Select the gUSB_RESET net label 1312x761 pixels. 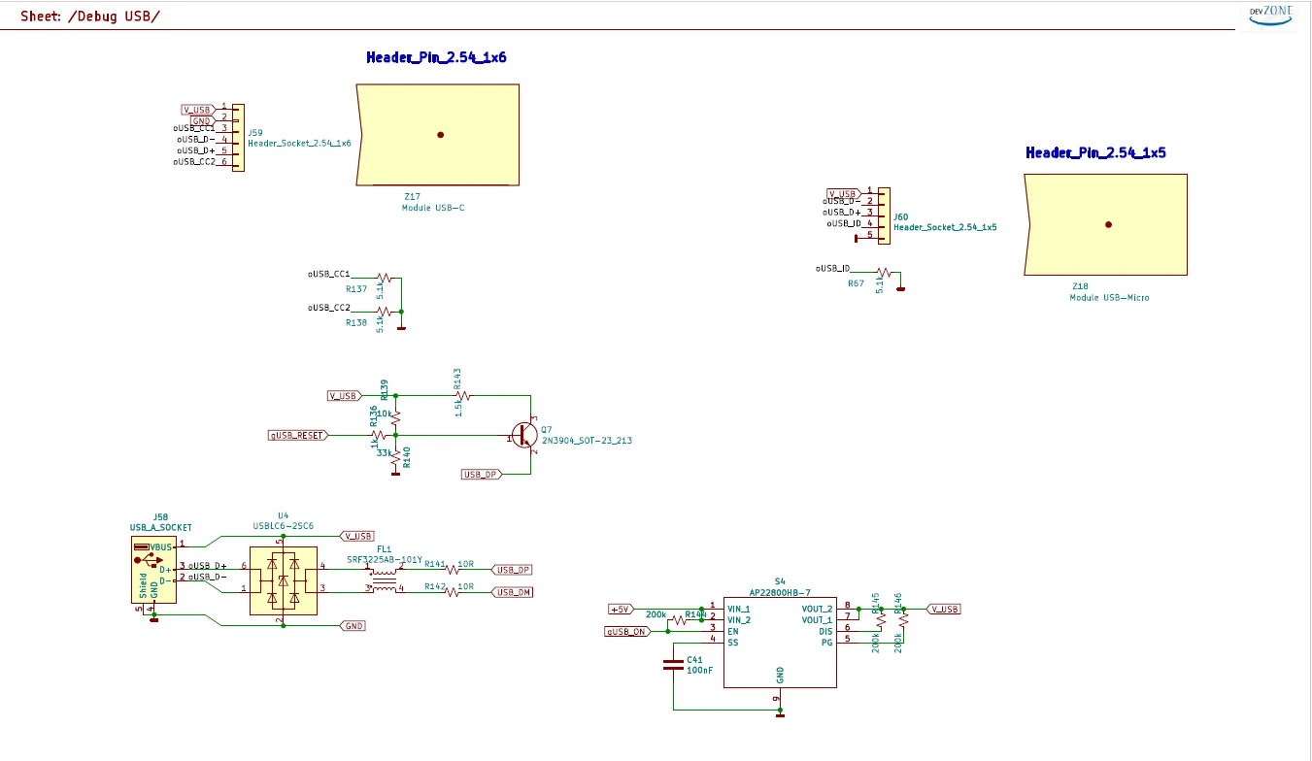pyautogui.click(x=297, y=436)
